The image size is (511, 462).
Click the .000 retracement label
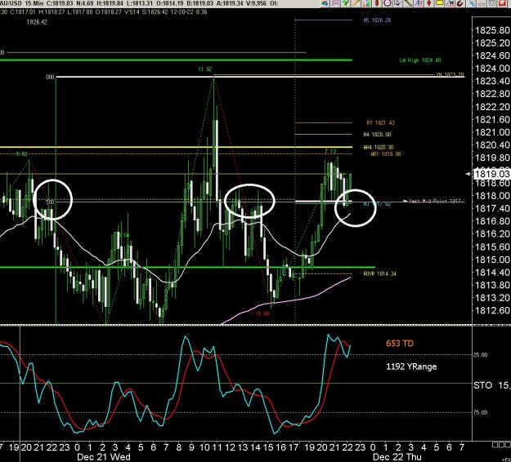(x=50, y=78)
